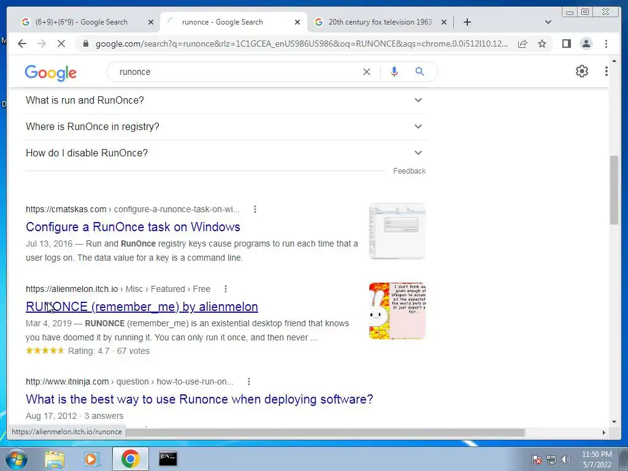628x471 pixels.
Task: Open the RUNONCE bunny thumbnail image
Action: (397, 311)
